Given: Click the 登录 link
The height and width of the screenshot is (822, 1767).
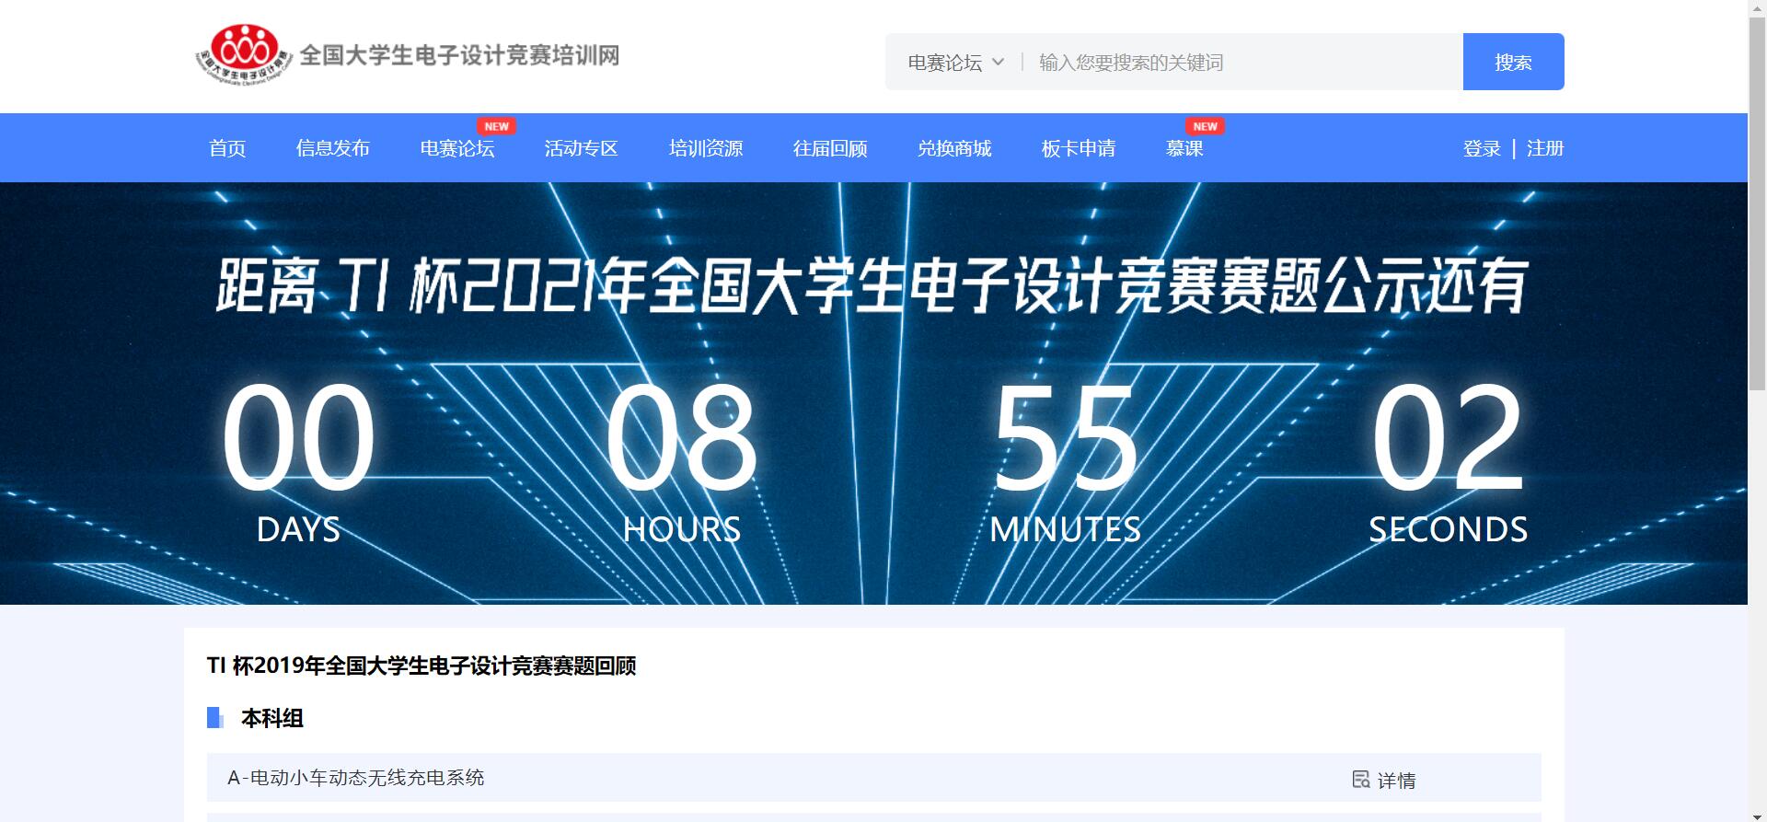Looking at the screenshot, I should (x=1482, y=148).
